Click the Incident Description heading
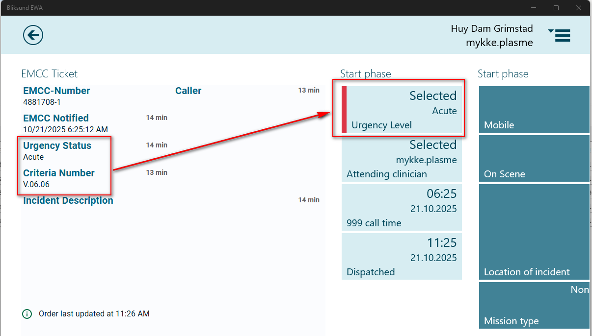592x336 pixels. pyautogui.click(x=68, y=201)
